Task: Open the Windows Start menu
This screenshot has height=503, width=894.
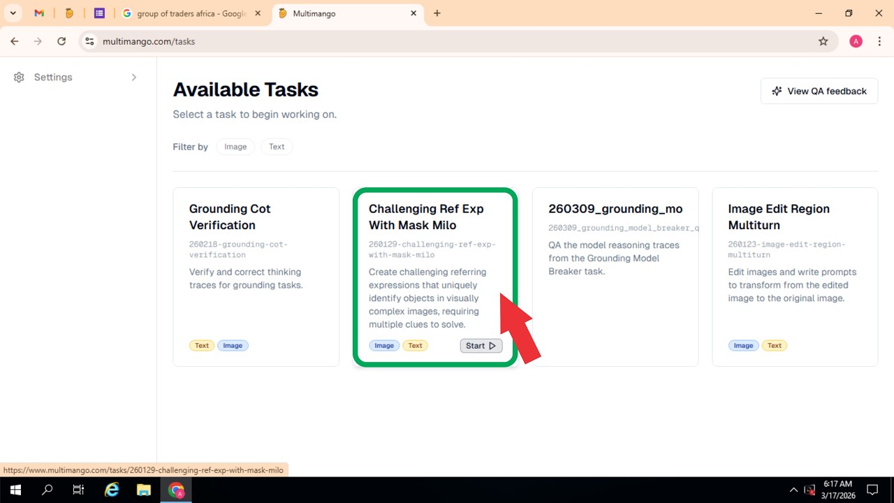Action: point(15,490)
